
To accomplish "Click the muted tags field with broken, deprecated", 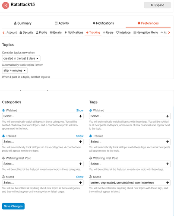I will click(130, 183).
